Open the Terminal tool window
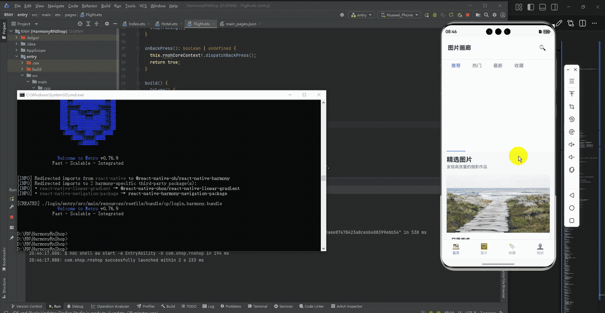Viewport: 605px width, 313px height. pos(257,306)
